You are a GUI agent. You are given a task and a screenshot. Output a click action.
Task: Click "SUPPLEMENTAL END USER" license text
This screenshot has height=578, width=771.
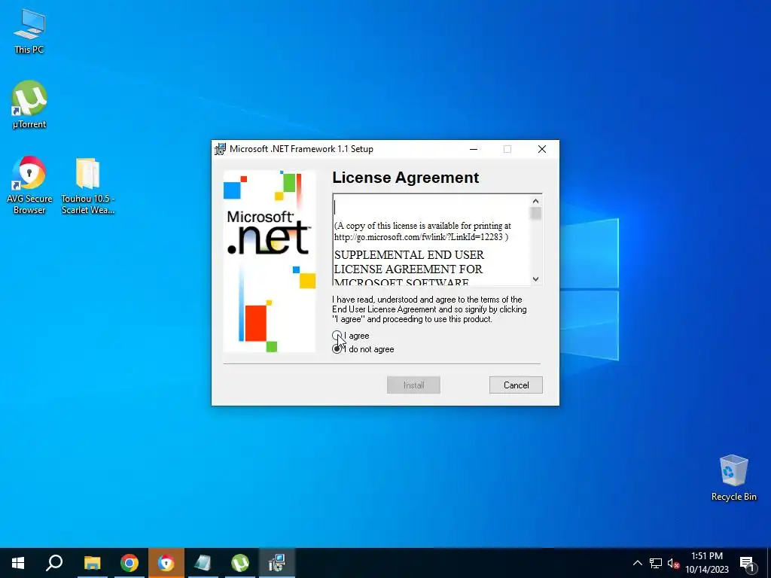coord(409,254)
